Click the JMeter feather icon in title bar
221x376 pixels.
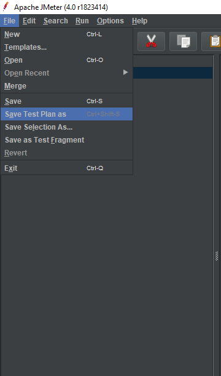click(x=6, y=7)
